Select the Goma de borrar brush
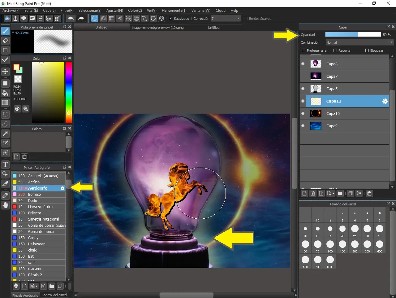 [x=39, y=231]
